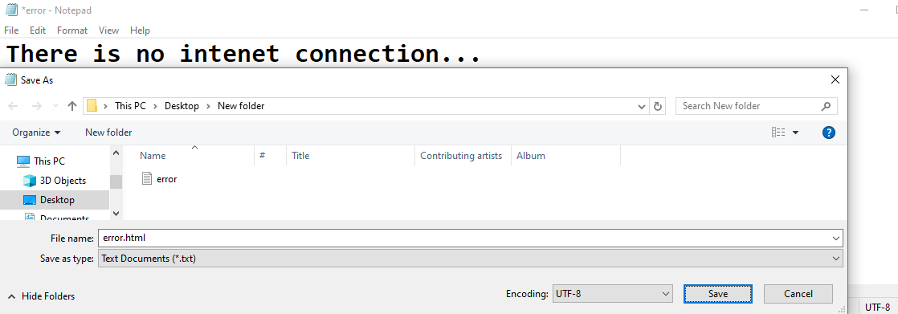Open Notepad's File menu

11,31
